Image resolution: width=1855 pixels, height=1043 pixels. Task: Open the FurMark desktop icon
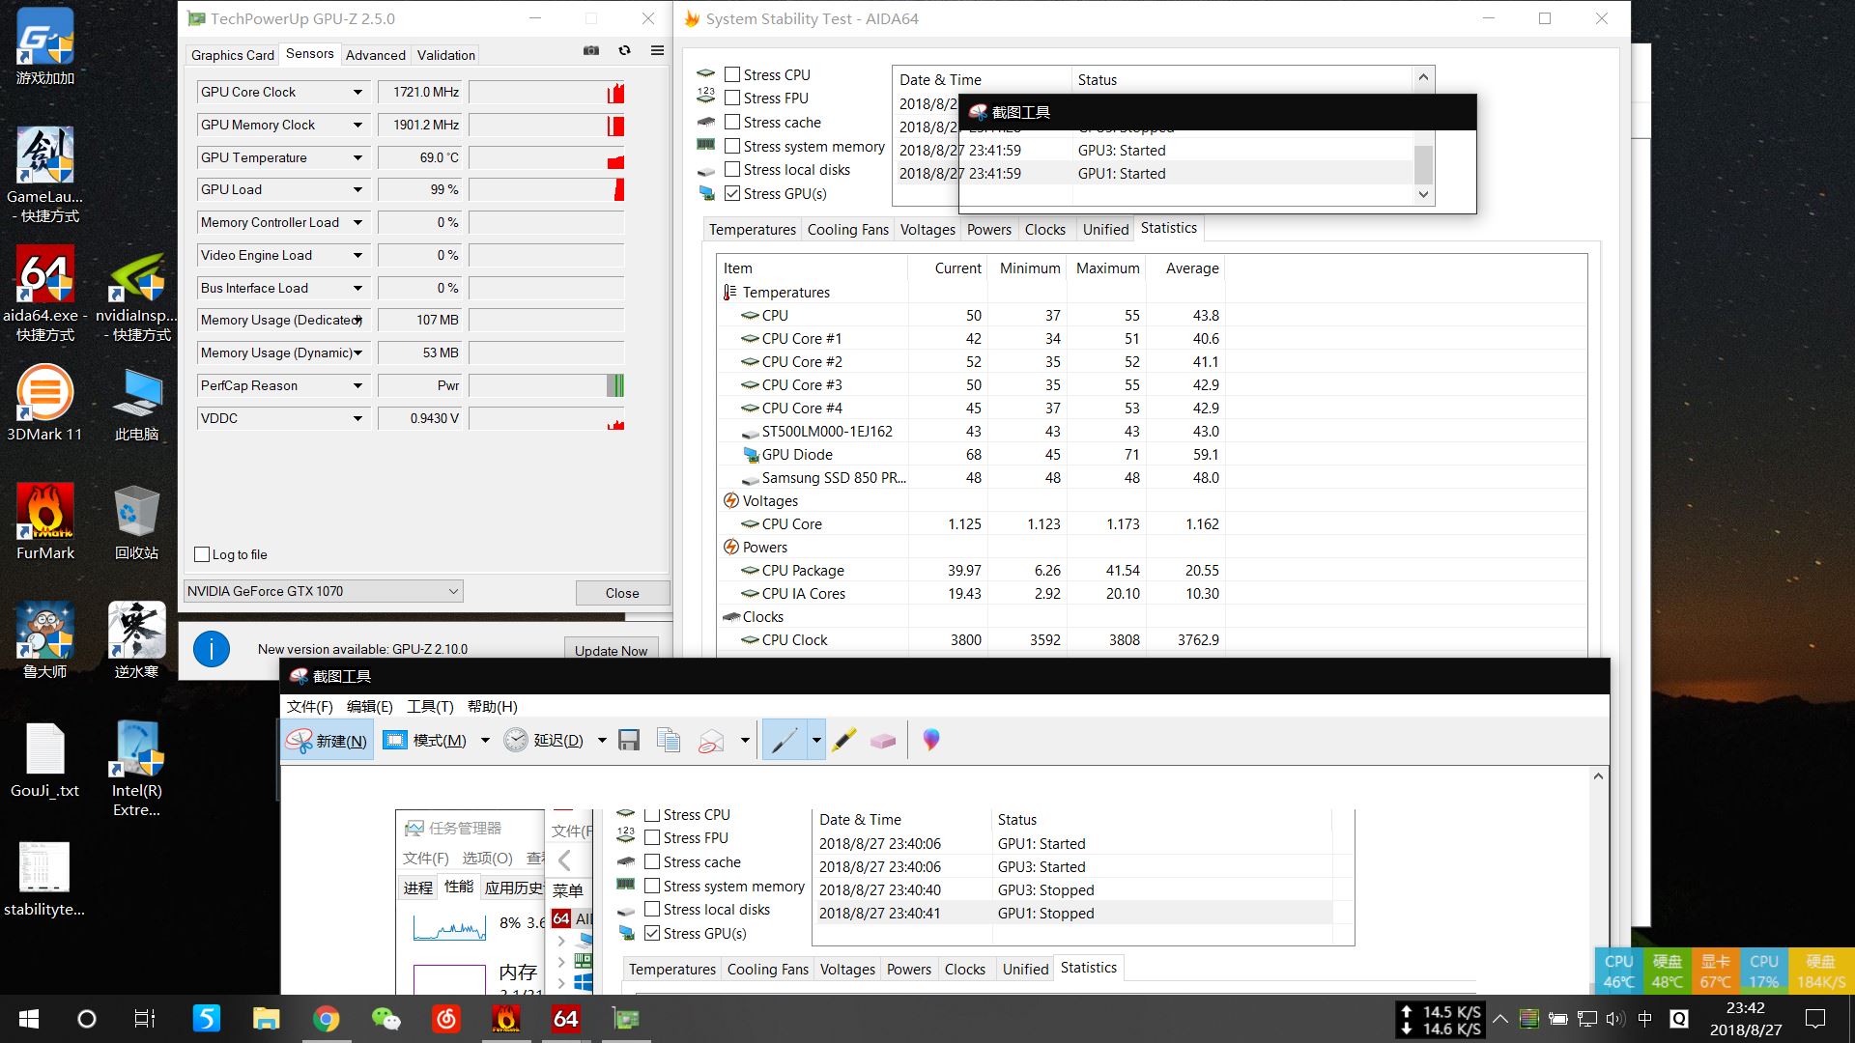[44, 521]
